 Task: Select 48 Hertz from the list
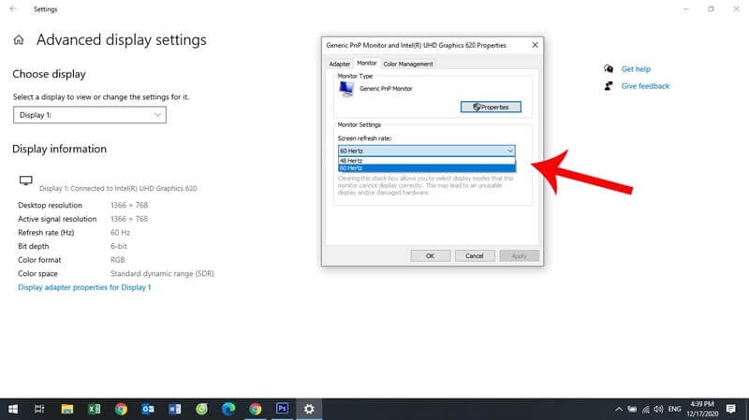pyautogui.click(x=427, y=161)
